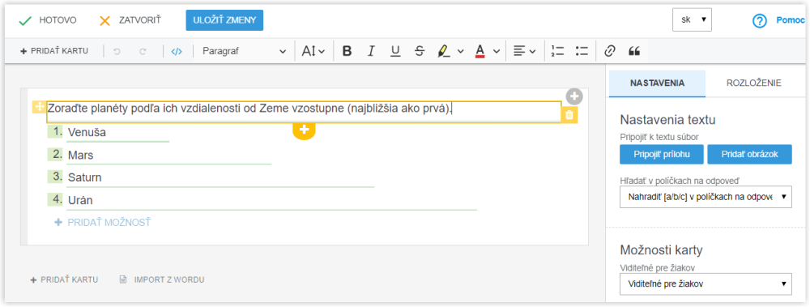Click the number 3 order marker
The height and width of the screenshot is (307, 810).
(x=55, y=177)
